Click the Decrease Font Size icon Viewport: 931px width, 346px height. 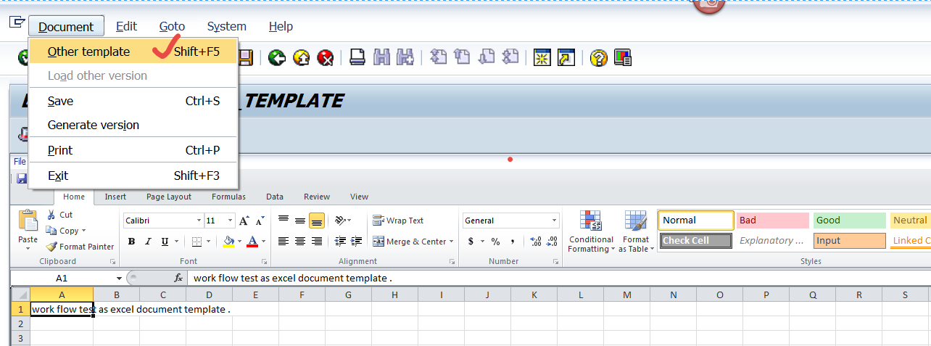click(259, 221)
